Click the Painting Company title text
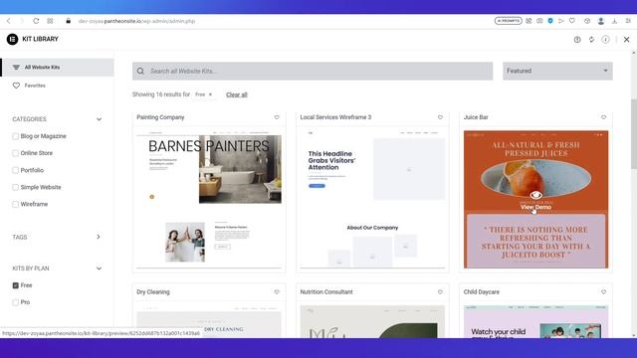 coord(160,117)
